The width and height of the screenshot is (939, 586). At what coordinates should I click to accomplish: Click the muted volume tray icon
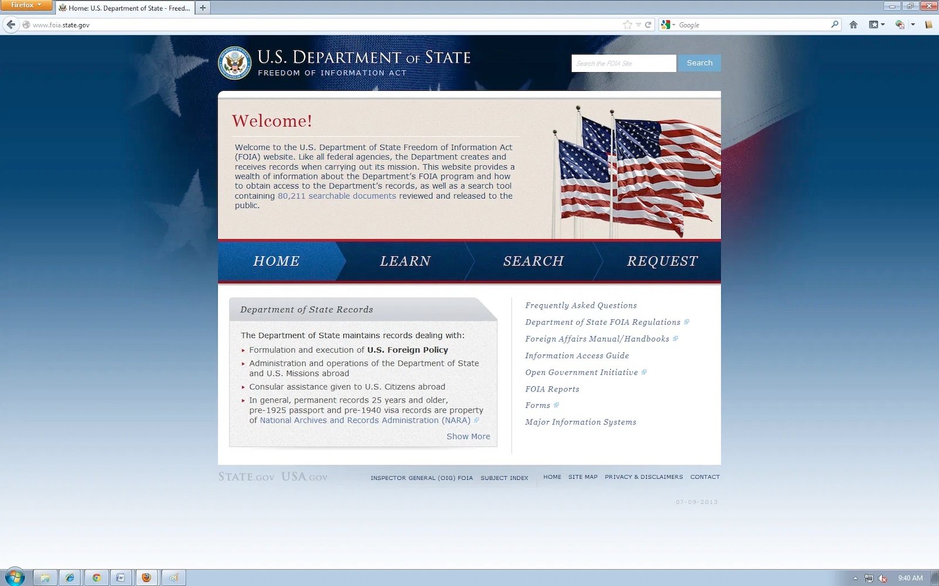pyautogui.click(x=882, y=578)
